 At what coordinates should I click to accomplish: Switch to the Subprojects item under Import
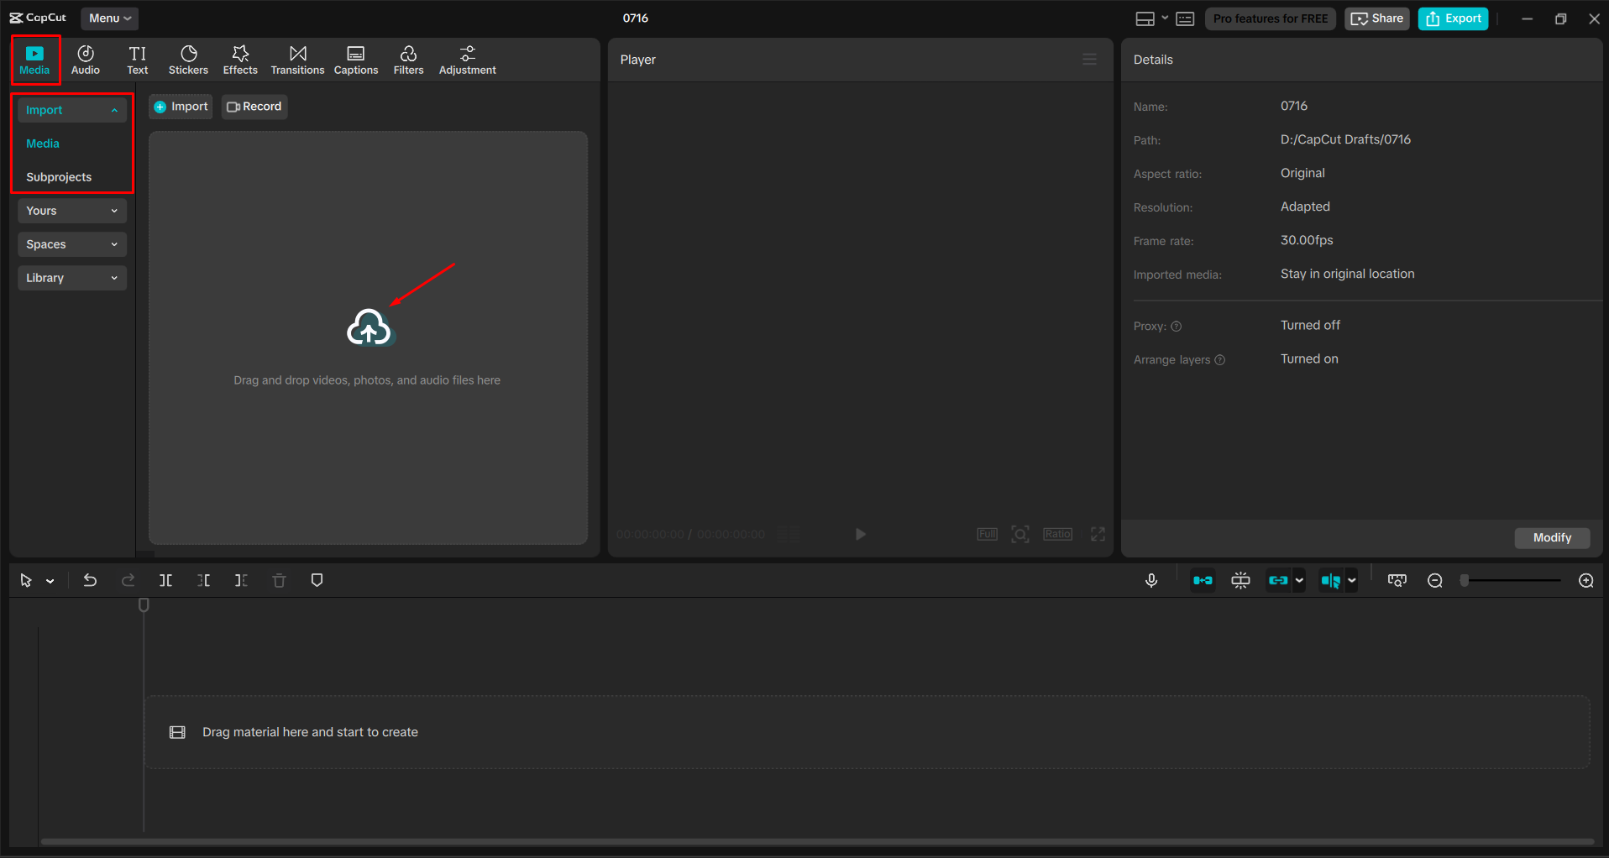(x=59, y=176)
